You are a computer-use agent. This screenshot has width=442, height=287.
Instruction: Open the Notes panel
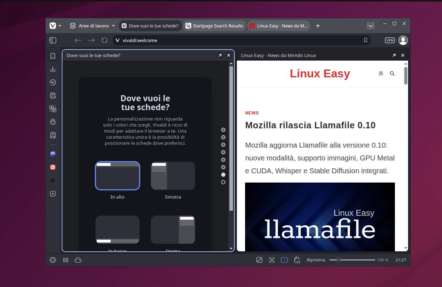[x=53, y=95]
